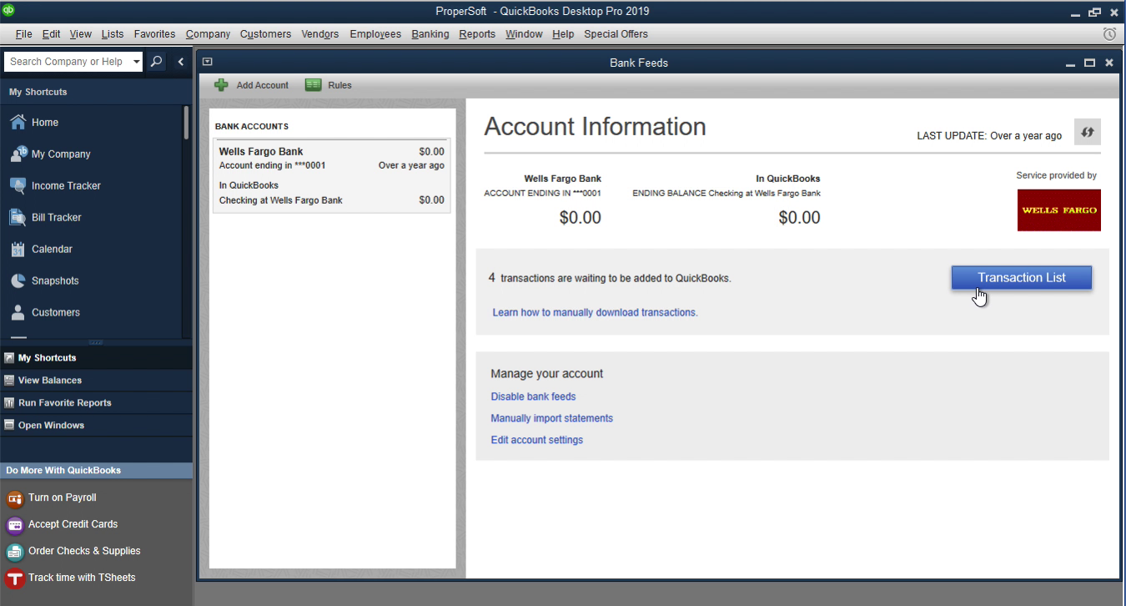Viewport: 1126px width, 606px height.
Task: Open the View menu
Action: point(81,34)
